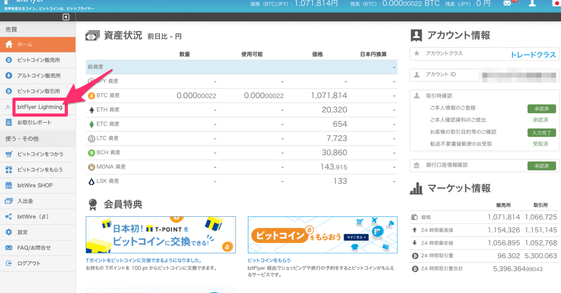Click the green ETC 資産 icon

pyautogui.click(x=91, y=124)
